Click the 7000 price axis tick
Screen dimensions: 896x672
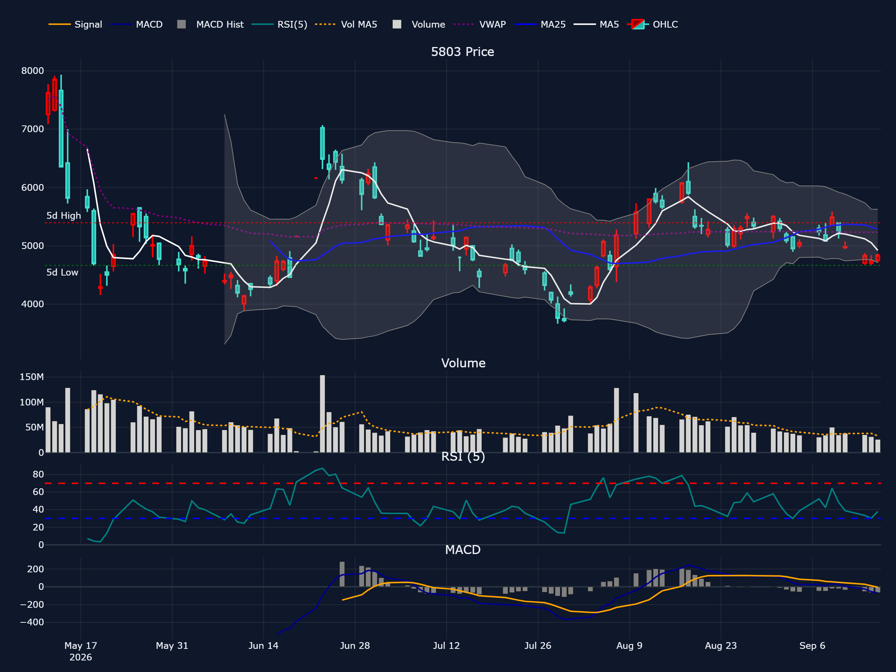click(x=32, y=129)
